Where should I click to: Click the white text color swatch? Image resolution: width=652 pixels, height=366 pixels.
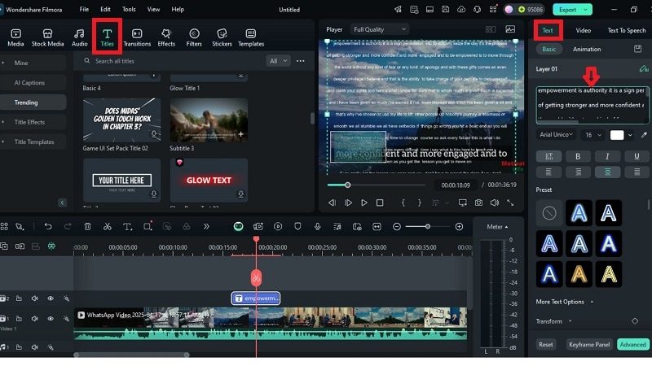tap(617, 135)
